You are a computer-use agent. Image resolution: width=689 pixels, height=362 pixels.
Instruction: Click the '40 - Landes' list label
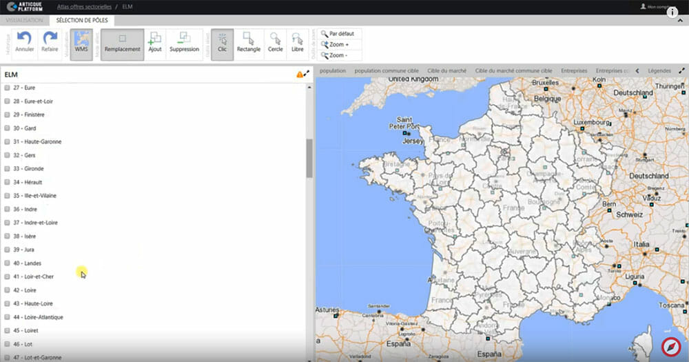coord(28,263)
